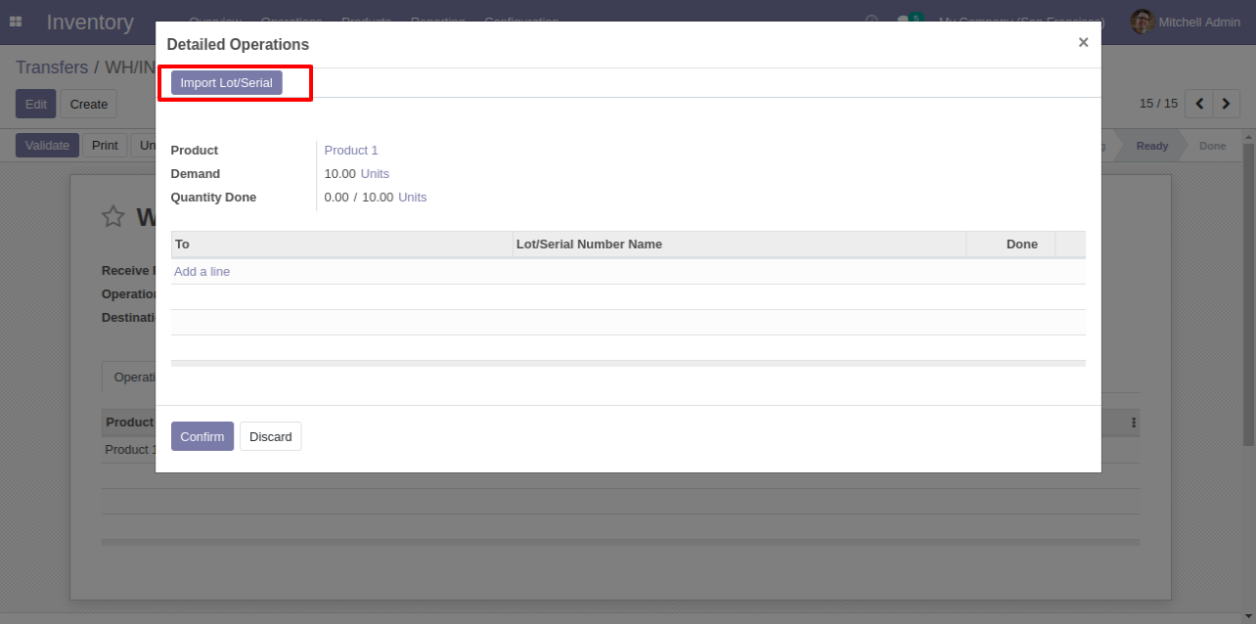Add a line to the lot table
The image size is (1256, 624).
point(202,271)
